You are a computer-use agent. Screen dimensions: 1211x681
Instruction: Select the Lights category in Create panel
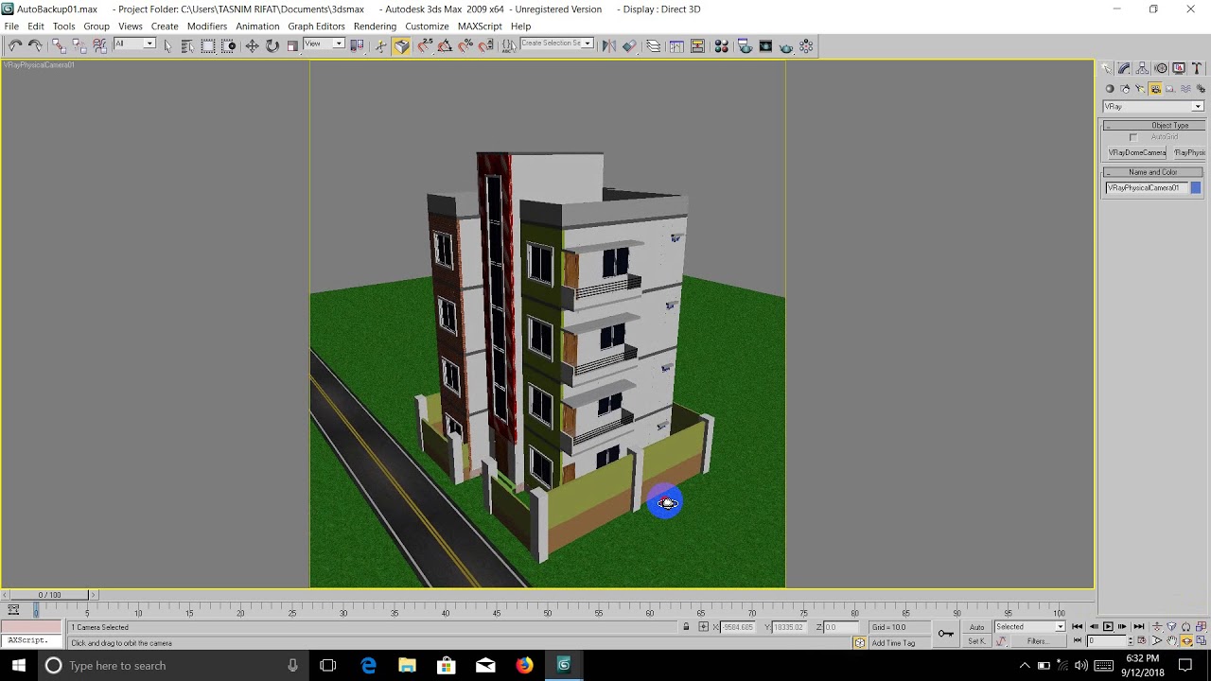1140,89
